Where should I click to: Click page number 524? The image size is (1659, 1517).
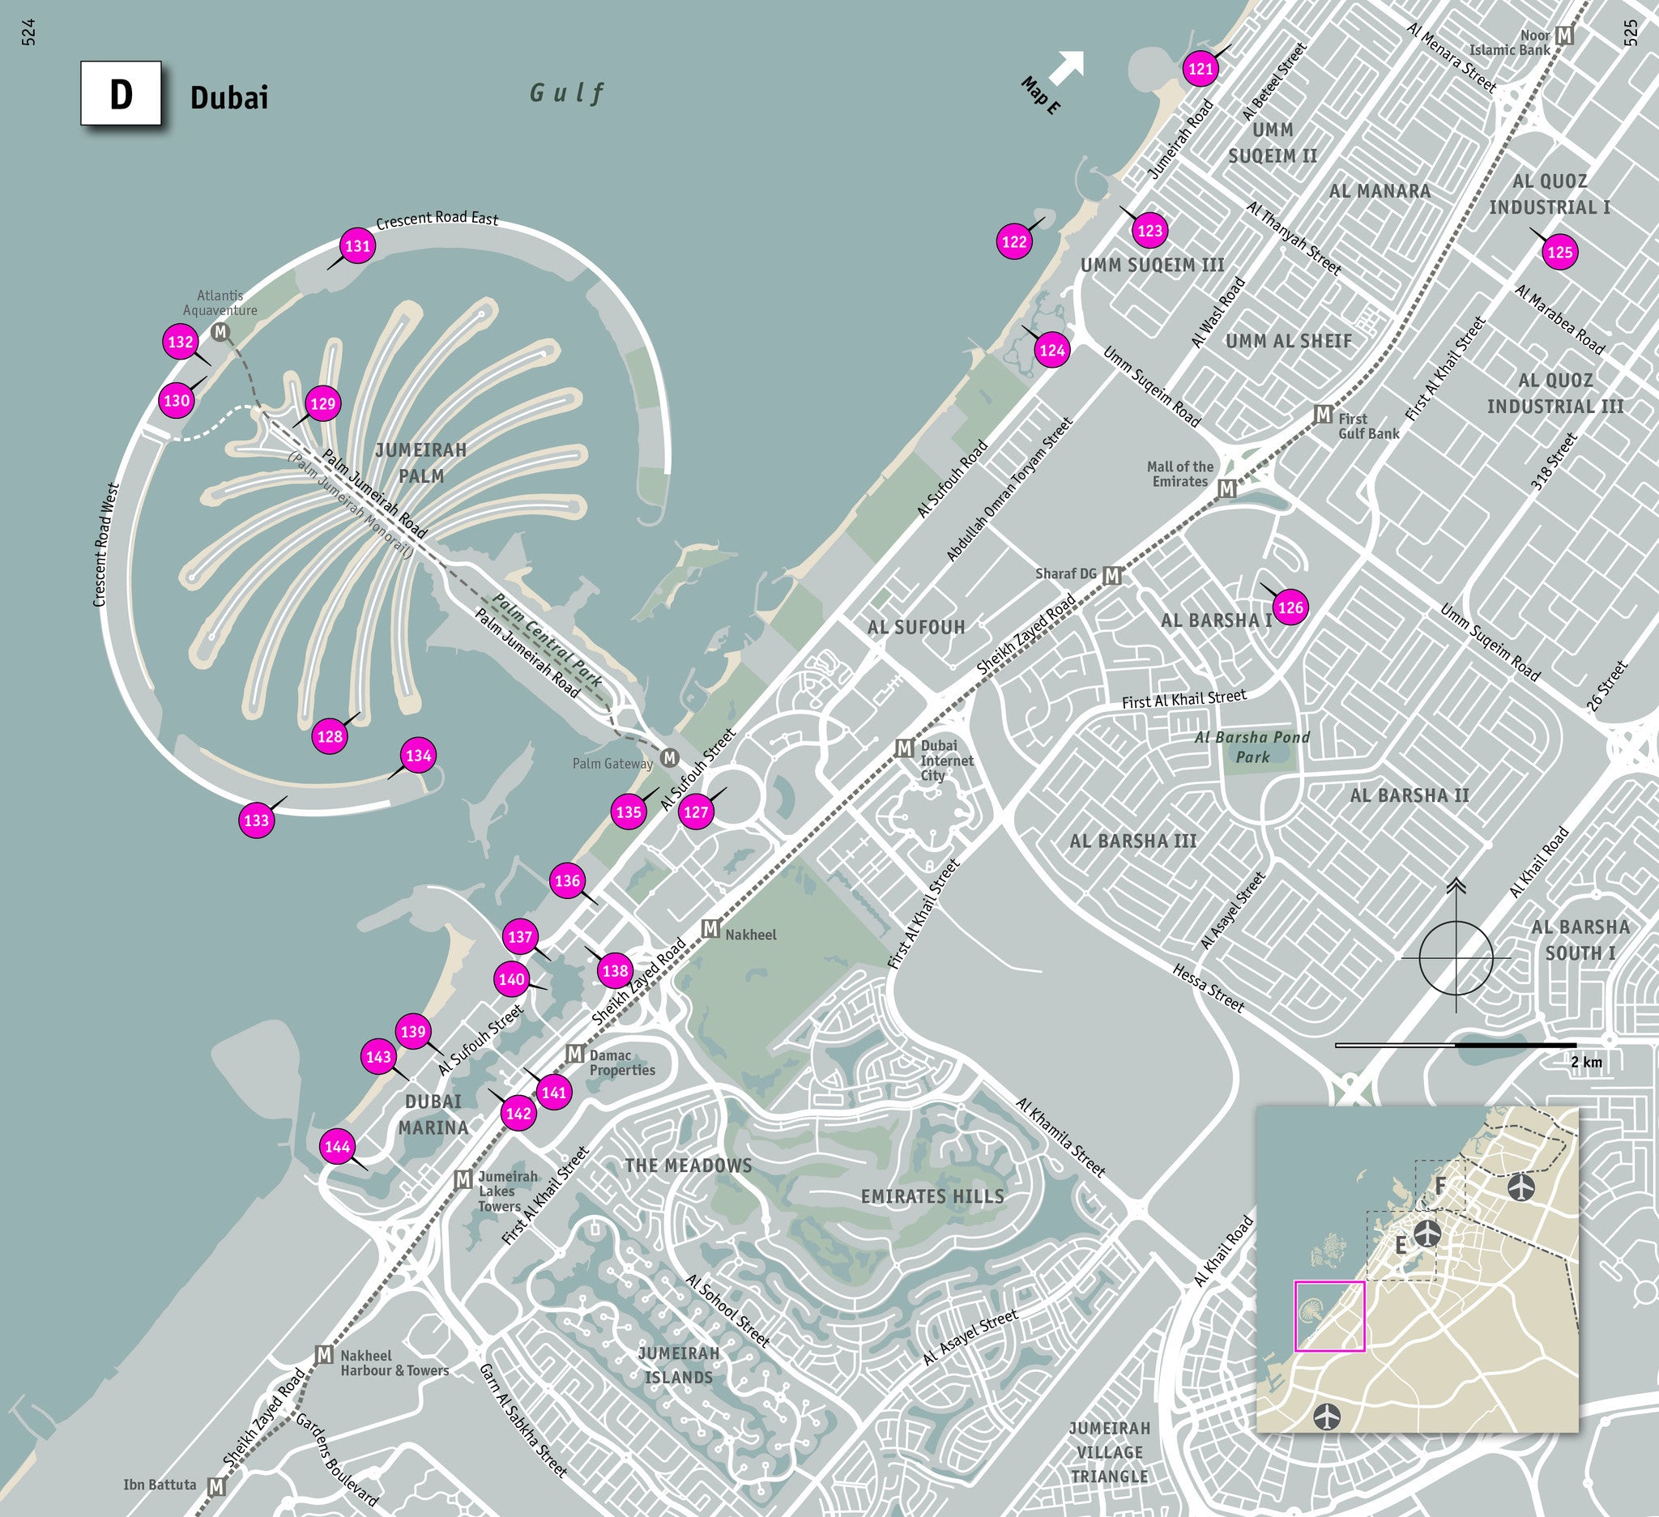click(x=29, y=32)
